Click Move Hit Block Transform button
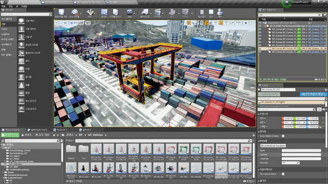The image size is (328, 184). pos(273,146)
